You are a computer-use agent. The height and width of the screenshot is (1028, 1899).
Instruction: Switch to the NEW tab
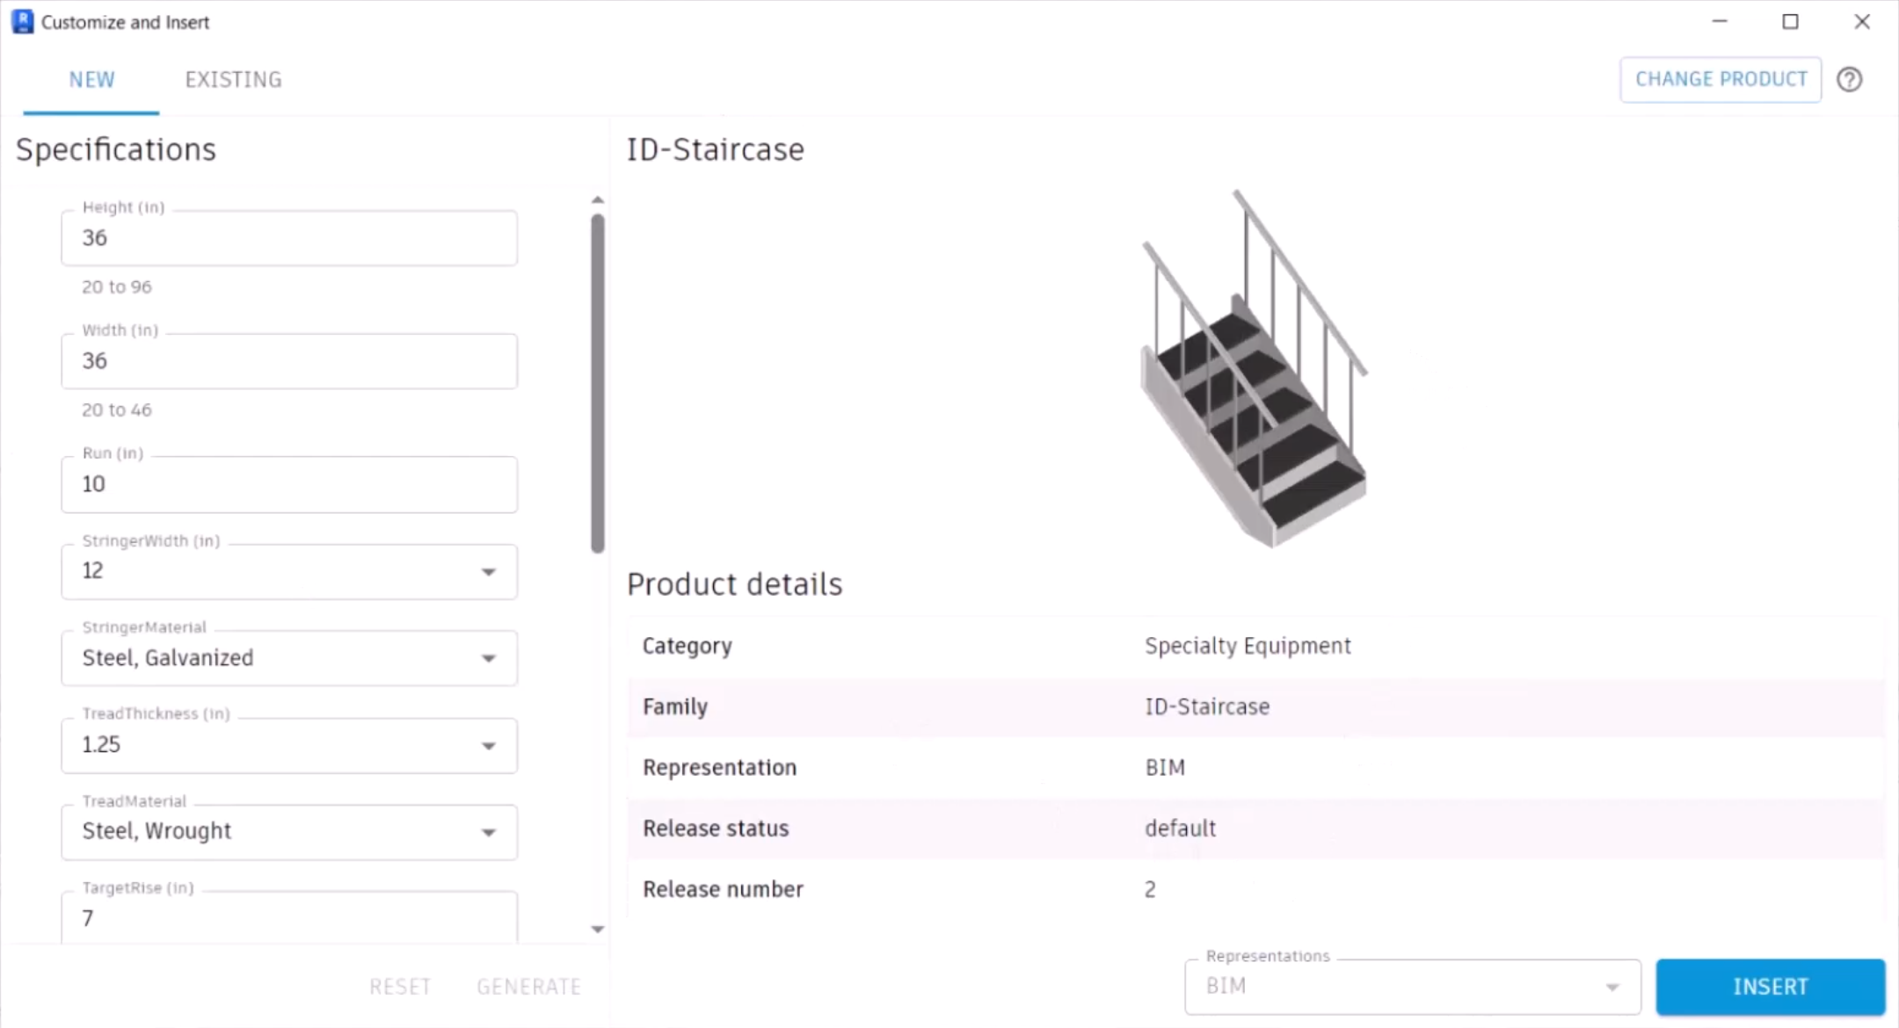pyautogui.click(x=91, y=80)
